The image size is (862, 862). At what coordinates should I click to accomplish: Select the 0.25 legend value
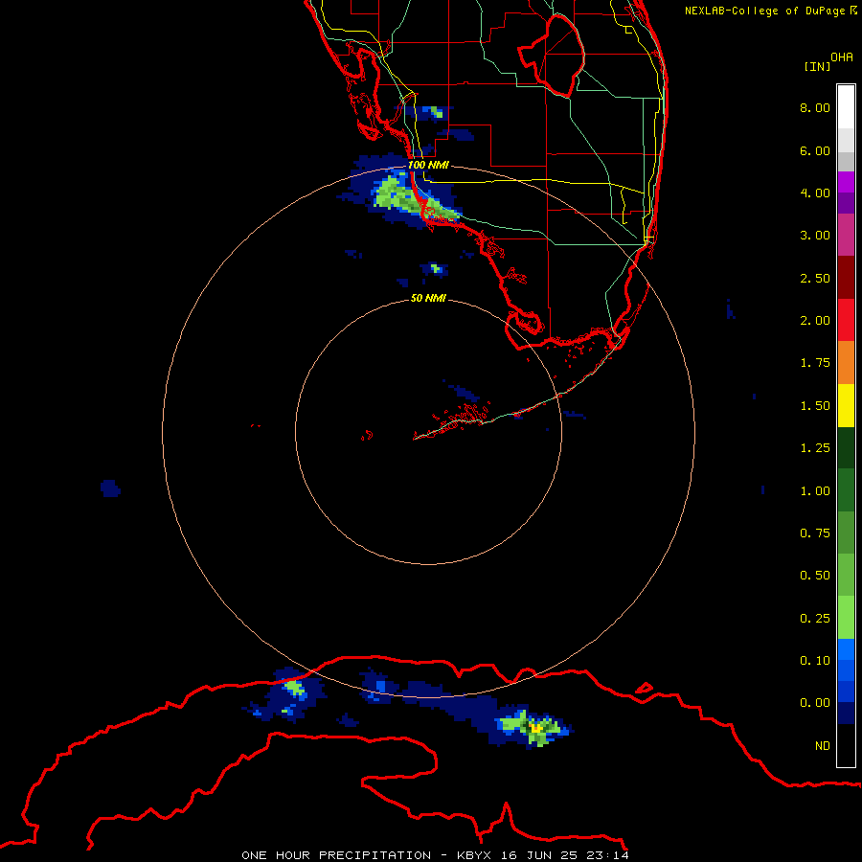point(815,619)
